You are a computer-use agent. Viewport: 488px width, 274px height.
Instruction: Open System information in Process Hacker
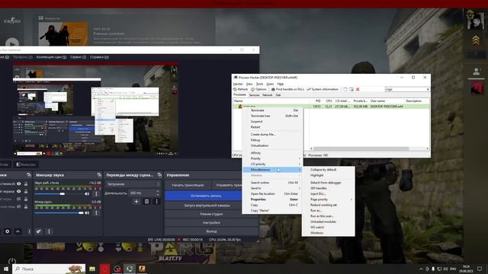coord(323,89)
